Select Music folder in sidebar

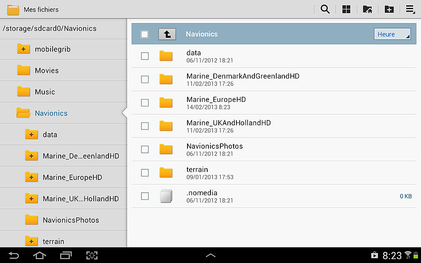(x=63, y=92)
